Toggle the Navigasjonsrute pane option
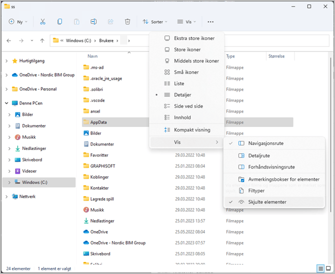335x274 pixels. click(265, 143)
